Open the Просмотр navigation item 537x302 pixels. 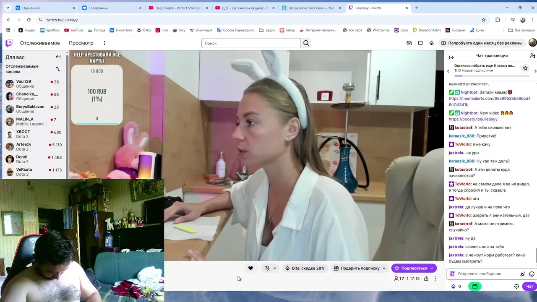[81, 43]
